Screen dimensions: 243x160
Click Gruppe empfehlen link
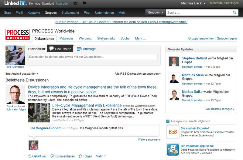[201, 39]
